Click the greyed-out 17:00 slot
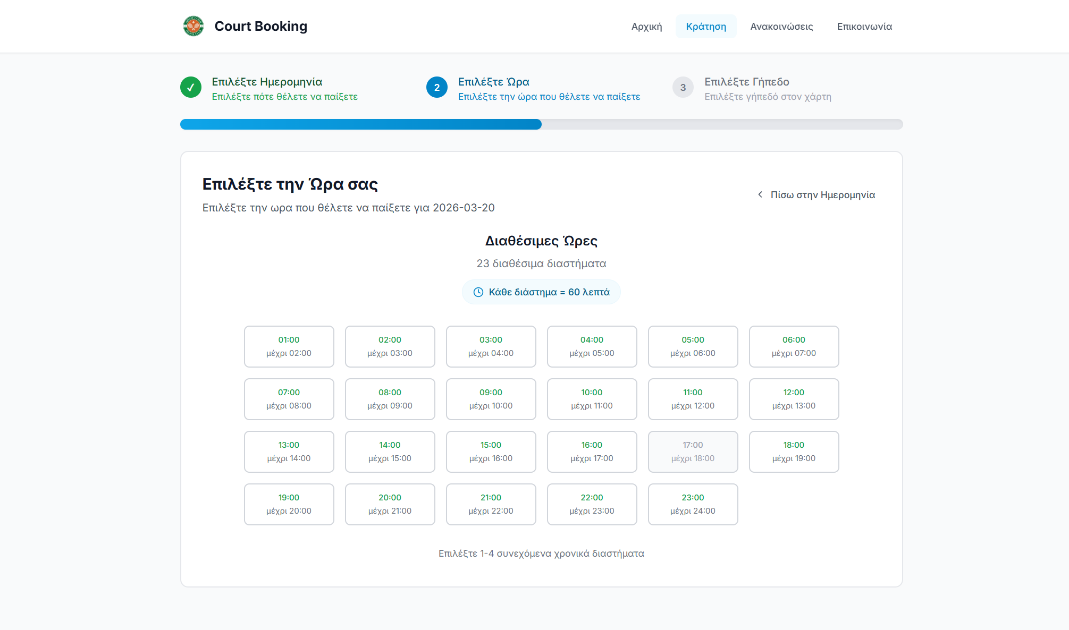This screenshot has height=630, width=1069. coord(693,452)
